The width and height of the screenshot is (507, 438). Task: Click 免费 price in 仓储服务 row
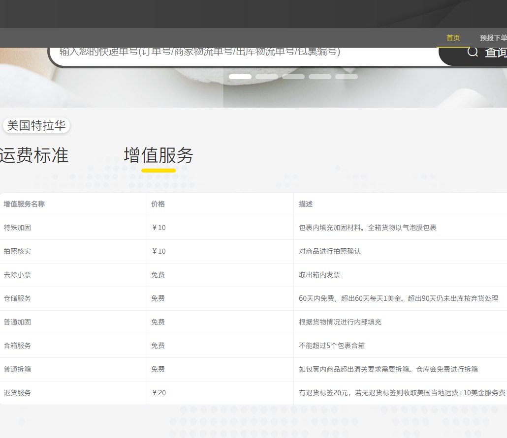pyautogui.click(x=158, y=298)
